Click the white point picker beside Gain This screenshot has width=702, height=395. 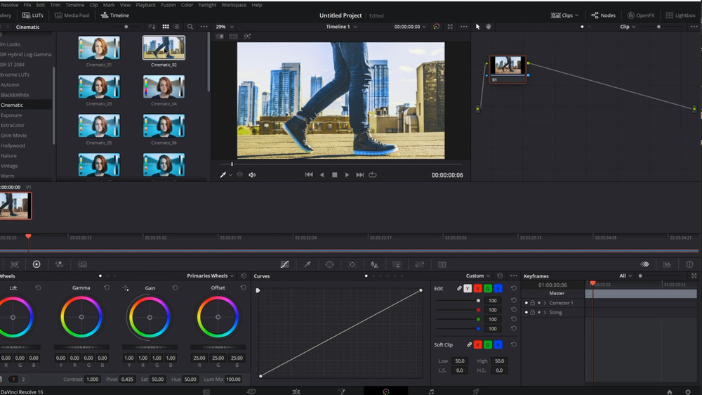coord(126,288)
